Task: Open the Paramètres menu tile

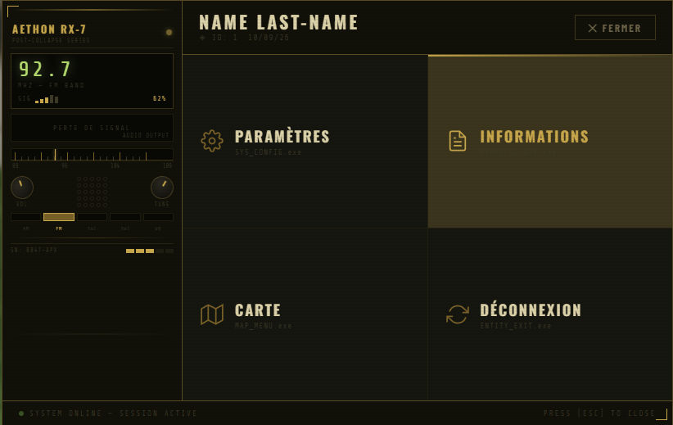Action: [x=305, y=141]
